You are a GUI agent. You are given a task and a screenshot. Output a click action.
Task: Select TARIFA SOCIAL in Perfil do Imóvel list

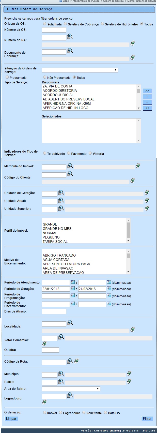click(x=55, y=241)
